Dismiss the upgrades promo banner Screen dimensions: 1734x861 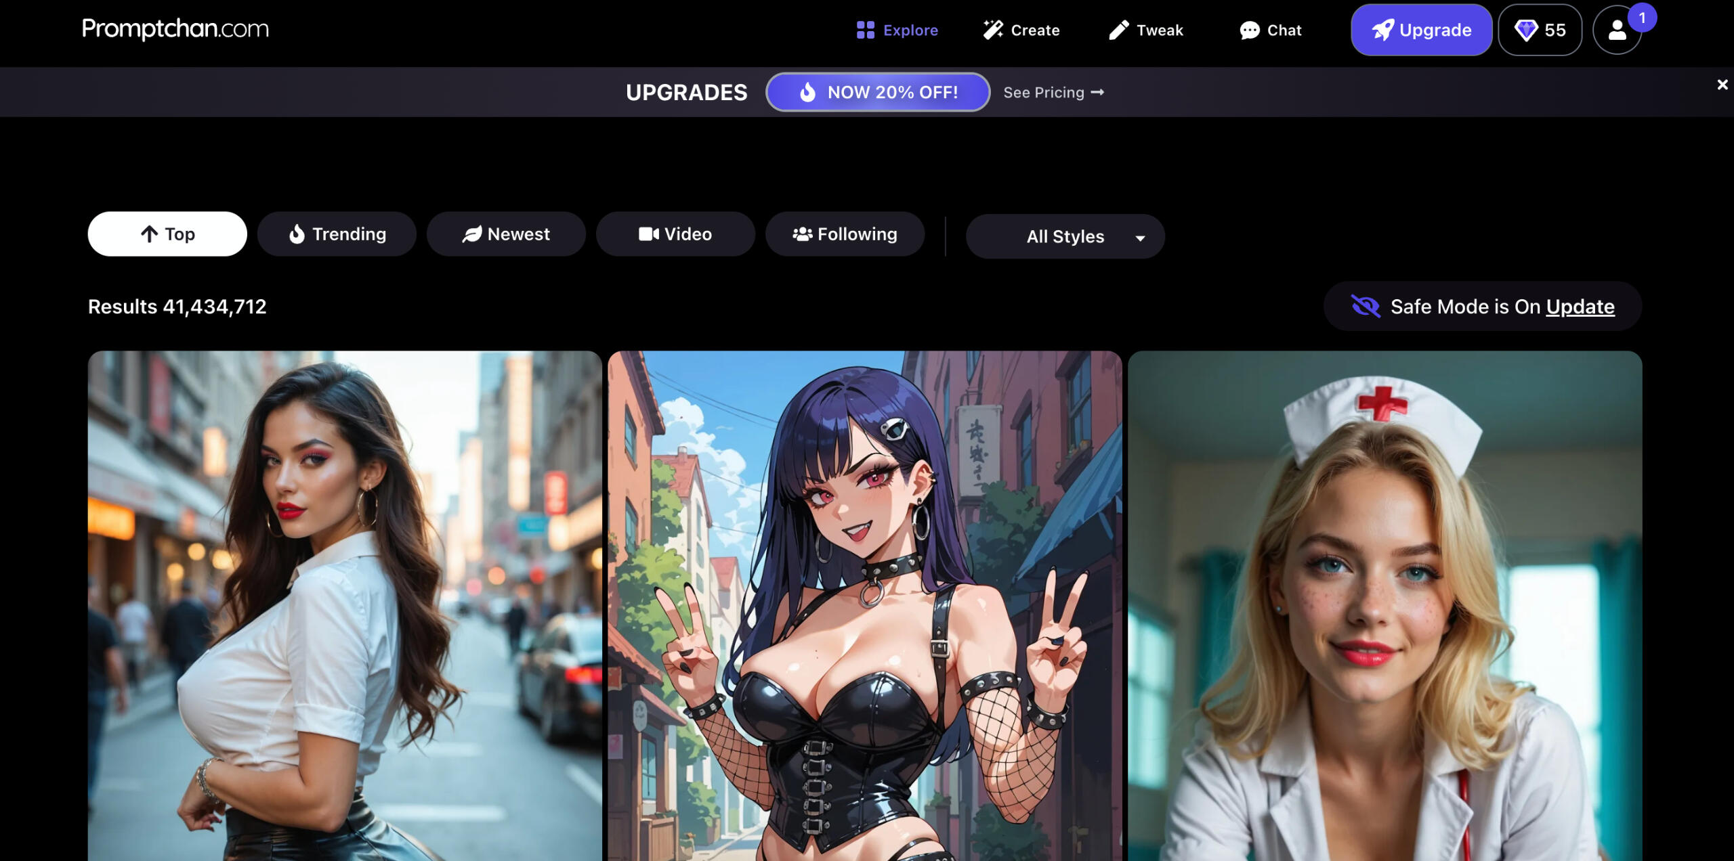point(1722,85)
